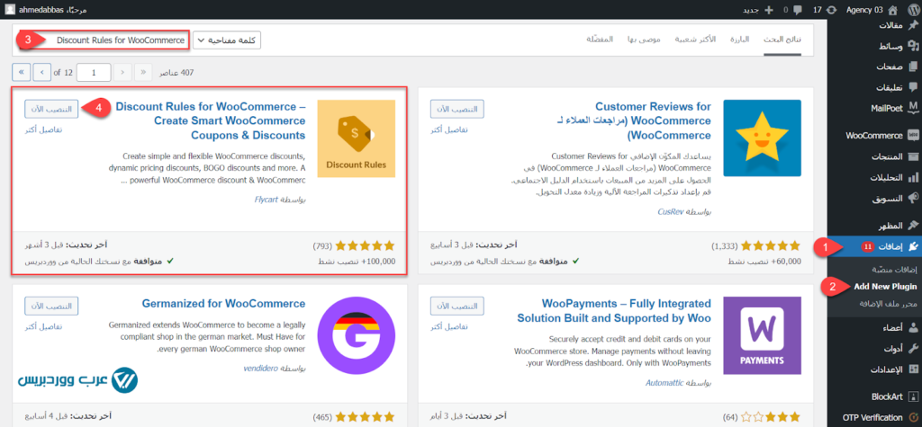
Task: Install the Discount Rules for WooCommerce plugin
Action: [x=50, y=108]
